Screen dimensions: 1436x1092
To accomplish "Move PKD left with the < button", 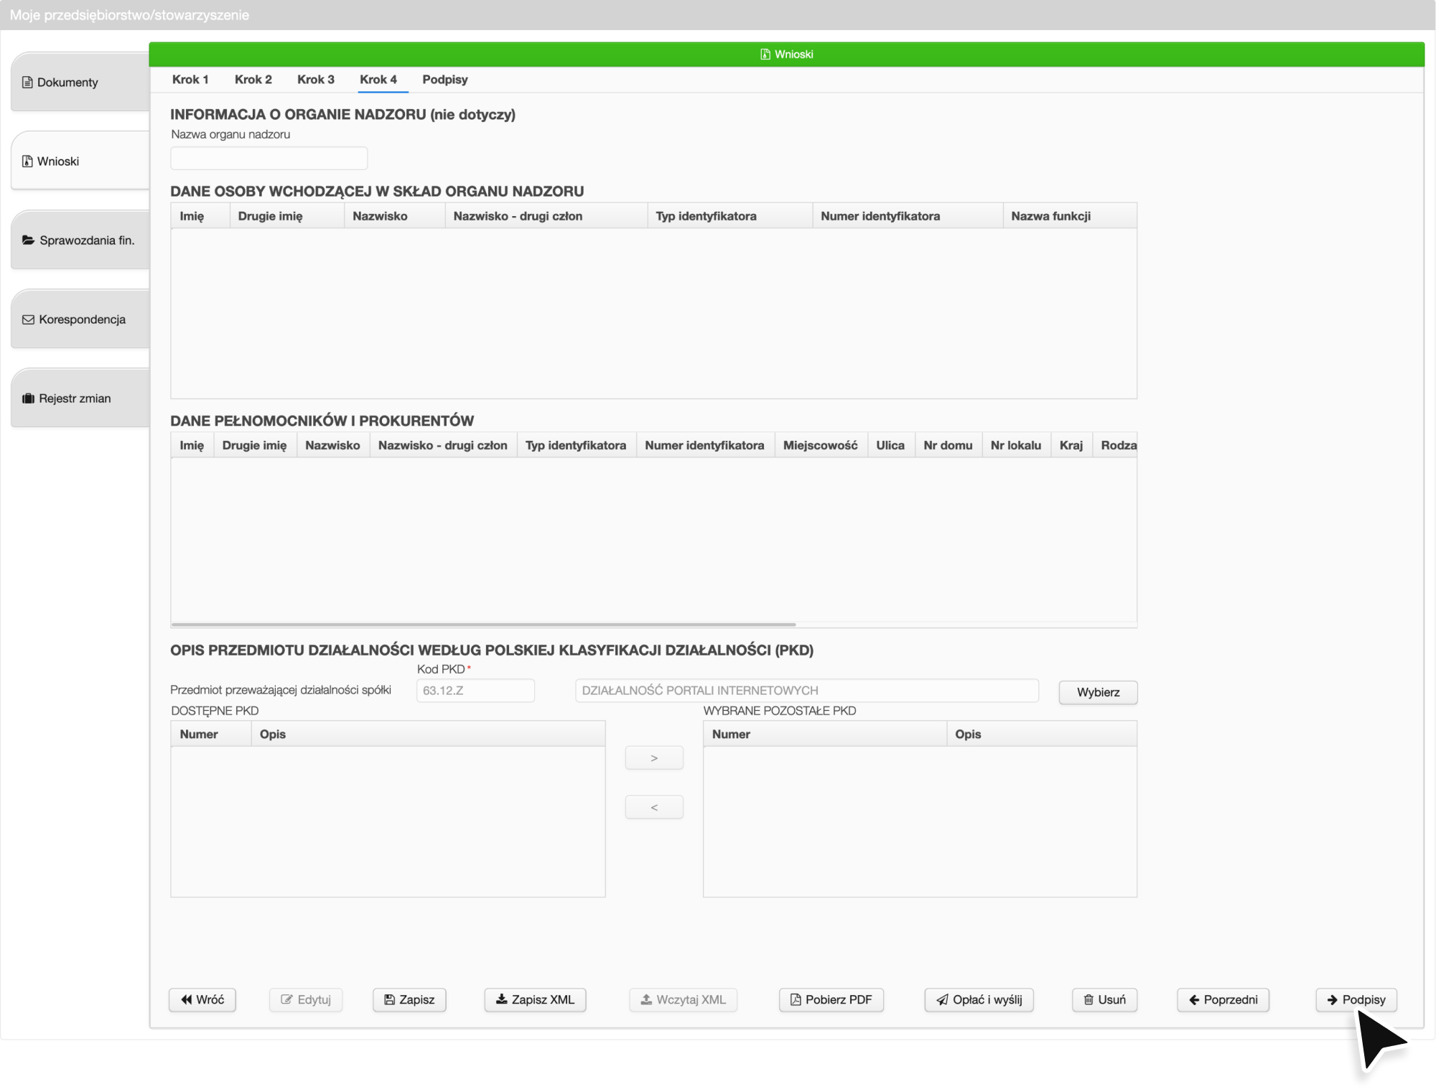I will click(654, 808).
